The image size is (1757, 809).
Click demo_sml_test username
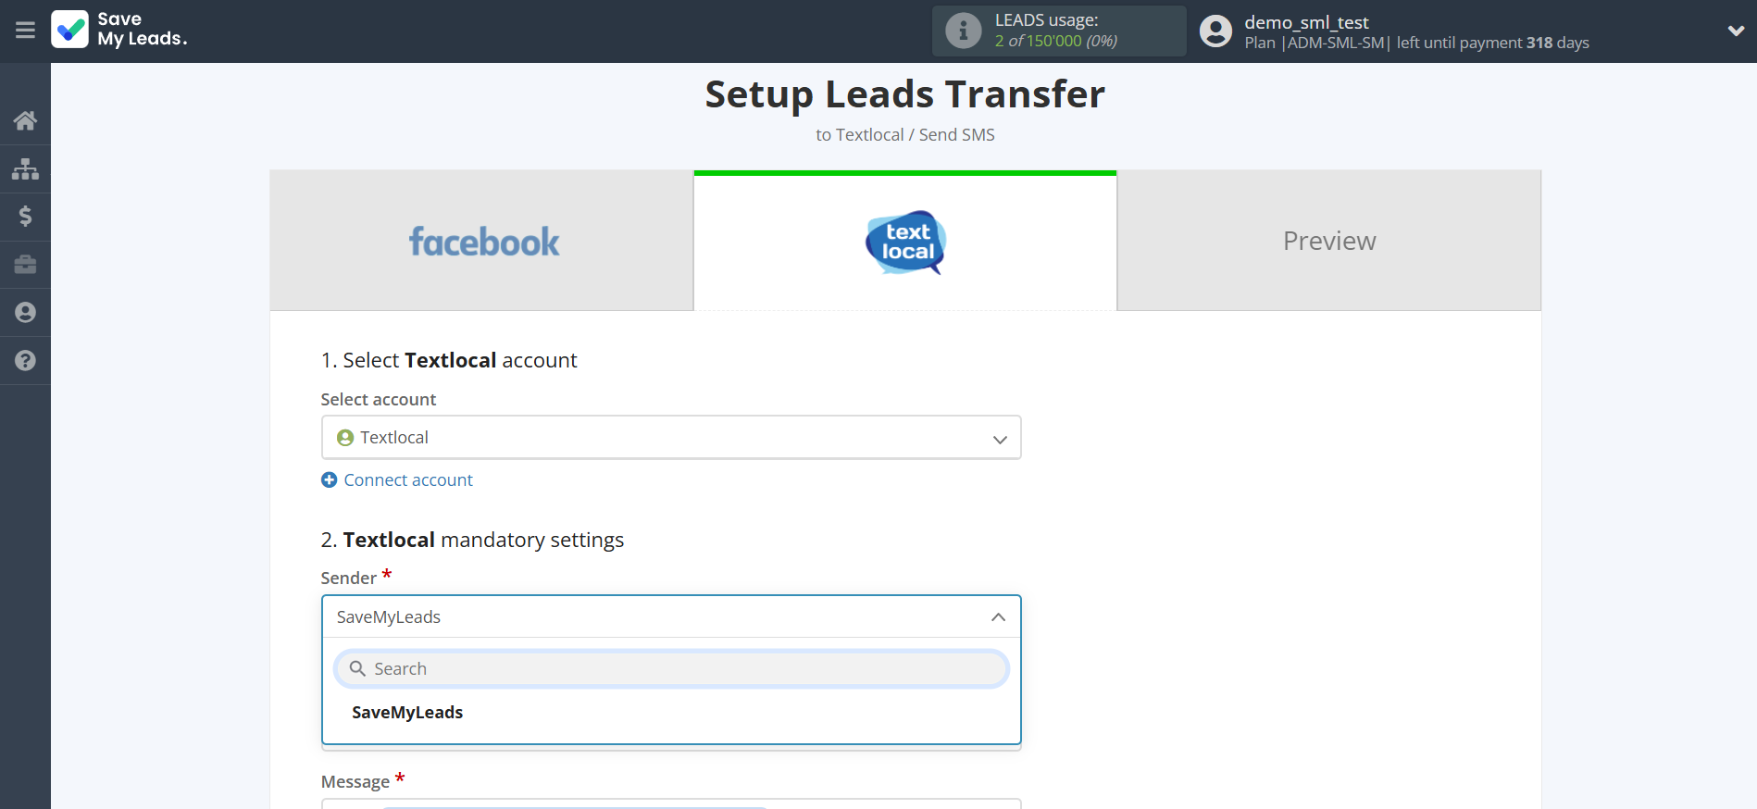[x=1306, y=22]
